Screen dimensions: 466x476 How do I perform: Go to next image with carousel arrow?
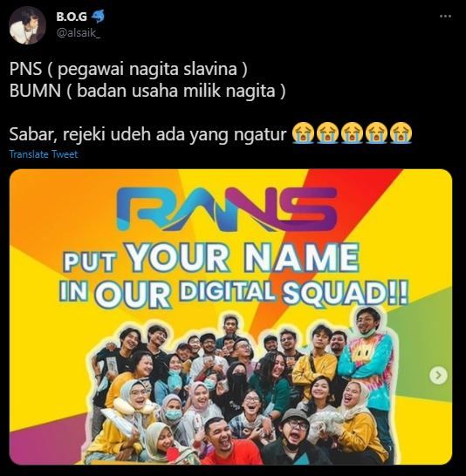pyautogui.click(x=438, y=376)
